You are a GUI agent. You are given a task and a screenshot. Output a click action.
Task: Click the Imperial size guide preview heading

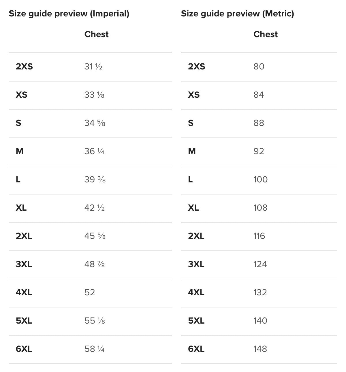point(69,14)
